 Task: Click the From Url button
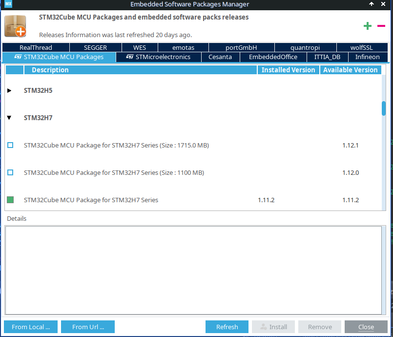coord(88,327)
